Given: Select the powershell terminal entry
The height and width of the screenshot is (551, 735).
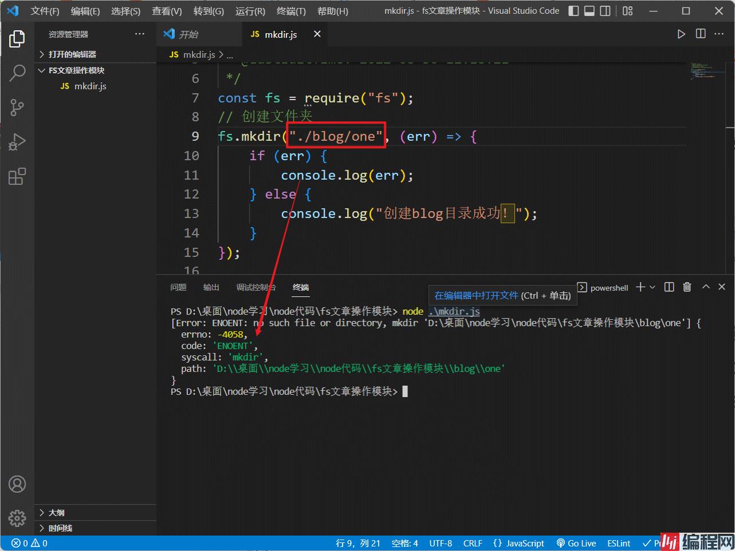Looking at the screenshot, I should point(603,288).
